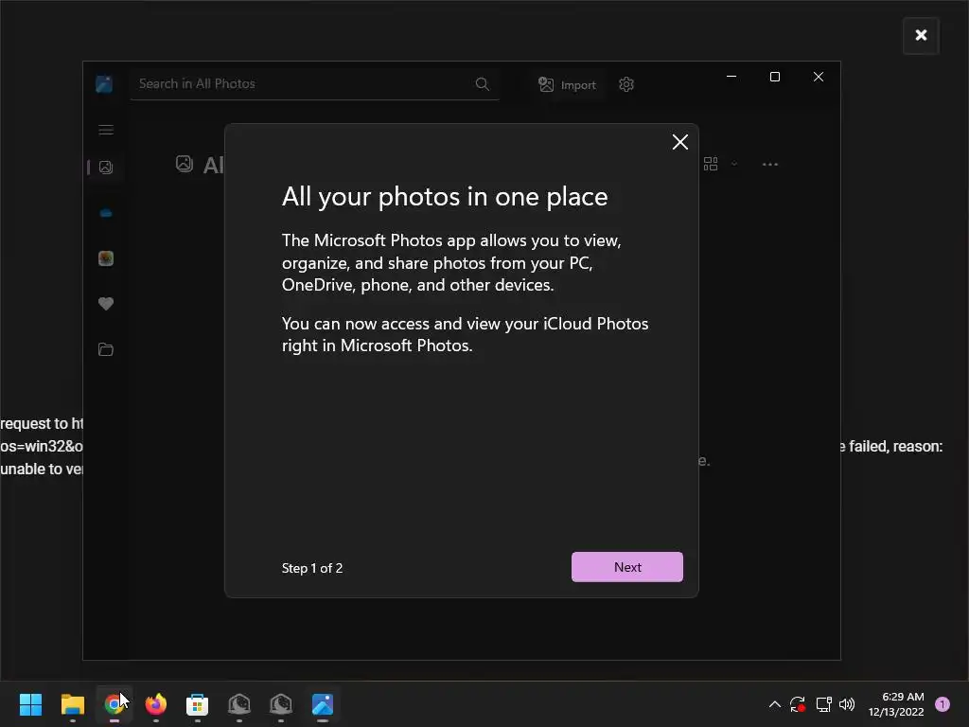
Task: Close the 'All your photos' dialog
Action: click(679, 142)
